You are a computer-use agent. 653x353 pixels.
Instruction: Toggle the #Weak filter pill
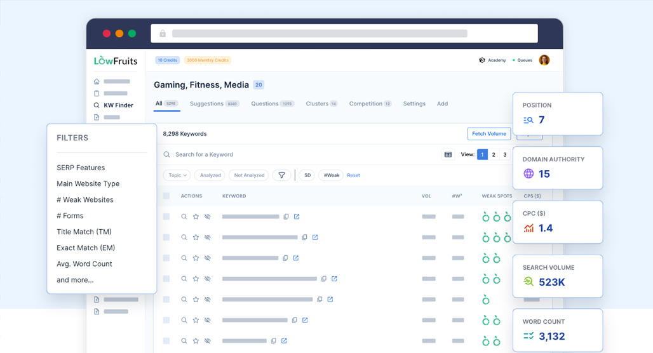332,175
